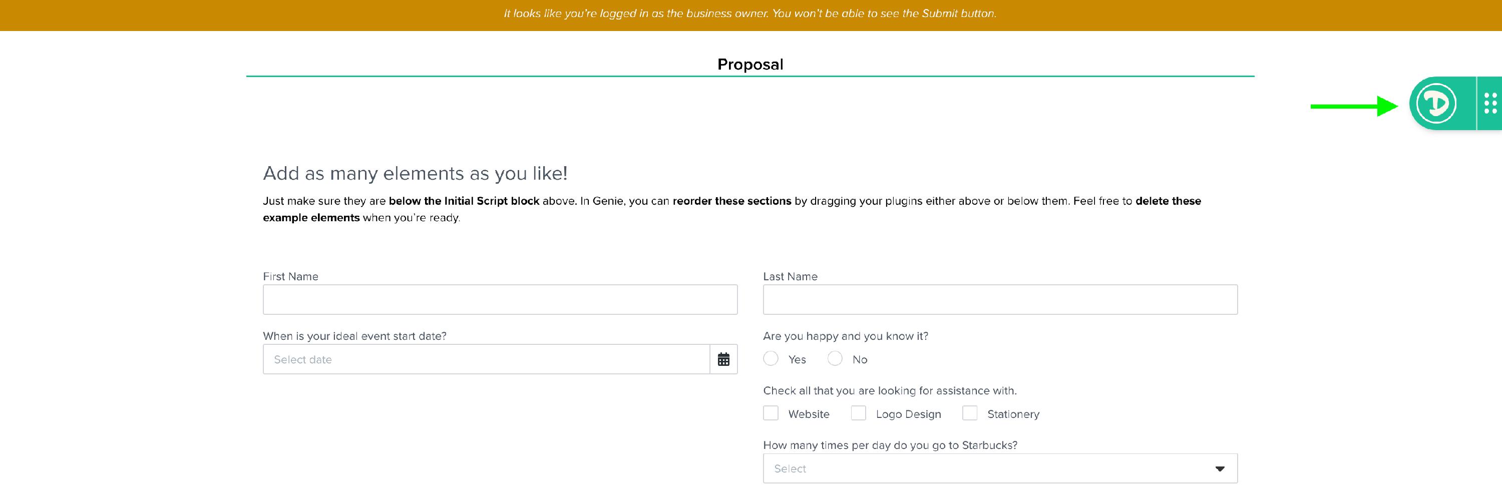The height and width of the screenshot is (499, 1502).
Task: Click into the Last Name field
Action: (x=1000, y=300)
